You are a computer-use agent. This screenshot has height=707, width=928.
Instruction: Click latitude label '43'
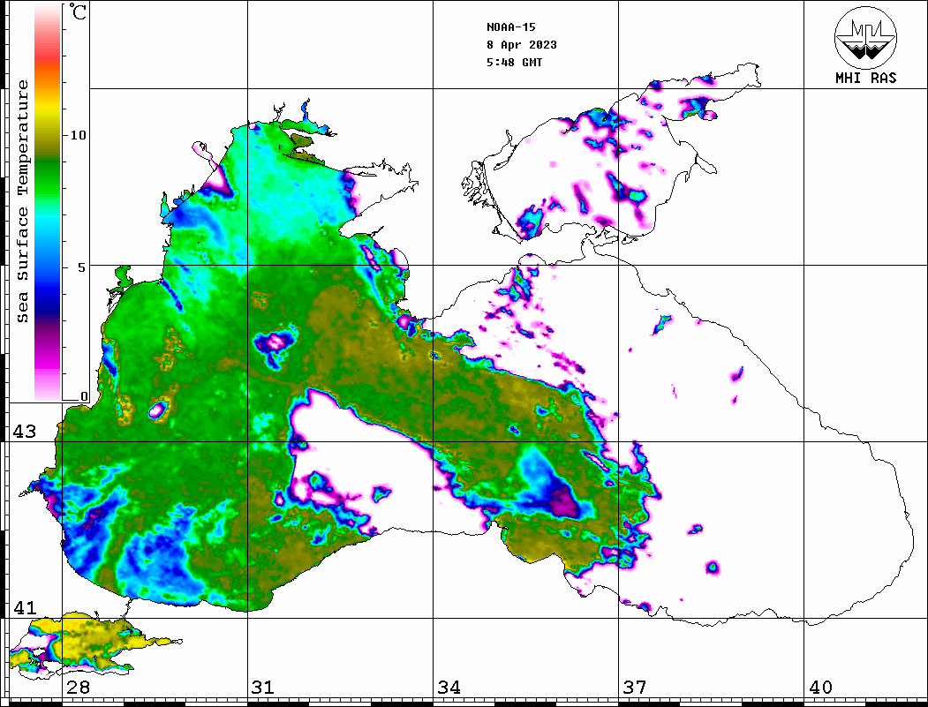point(25,432)
